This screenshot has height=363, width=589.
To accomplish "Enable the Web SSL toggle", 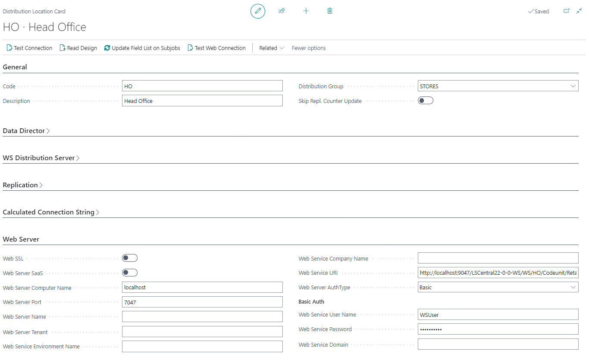I will [129, 258].
